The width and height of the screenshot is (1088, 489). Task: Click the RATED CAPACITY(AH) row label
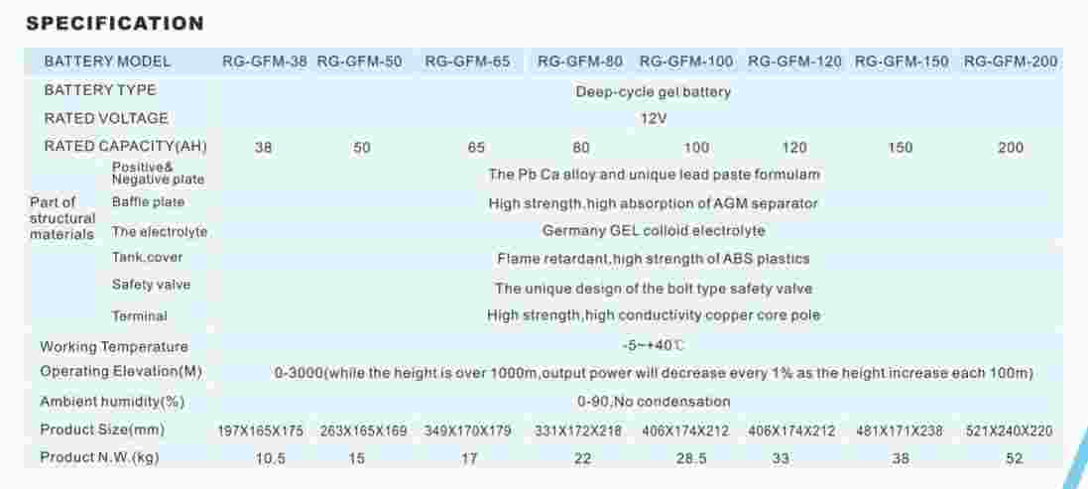(125, 147)
